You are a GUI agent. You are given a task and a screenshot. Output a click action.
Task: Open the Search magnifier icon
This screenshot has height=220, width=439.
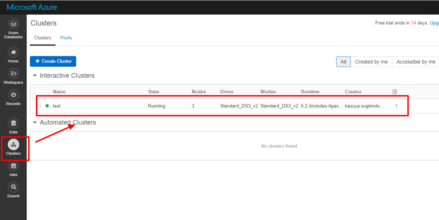14,187
